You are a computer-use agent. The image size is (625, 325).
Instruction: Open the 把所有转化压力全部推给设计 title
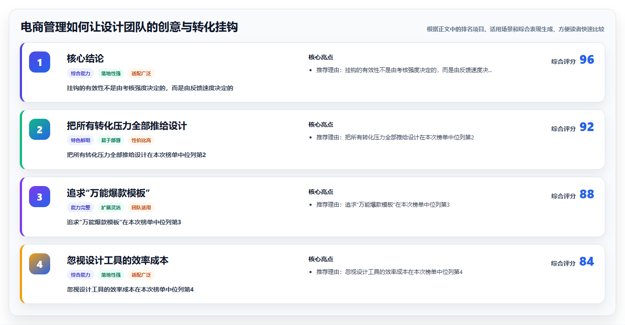click(x=127, y=126)
